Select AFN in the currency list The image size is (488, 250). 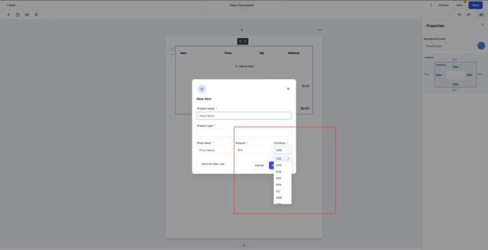point(283,185)
